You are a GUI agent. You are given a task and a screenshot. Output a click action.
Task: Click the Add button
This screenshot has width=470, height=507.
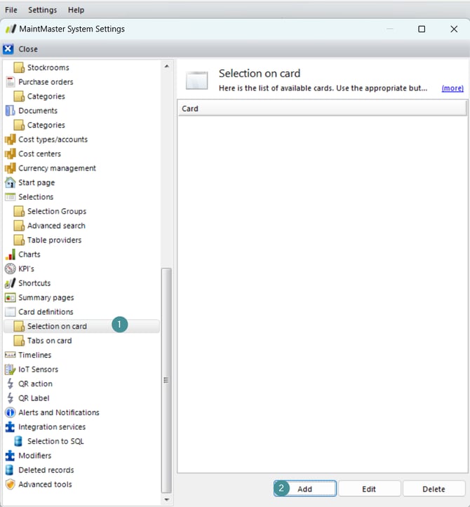pyautogui.click(x=305, y=489)
